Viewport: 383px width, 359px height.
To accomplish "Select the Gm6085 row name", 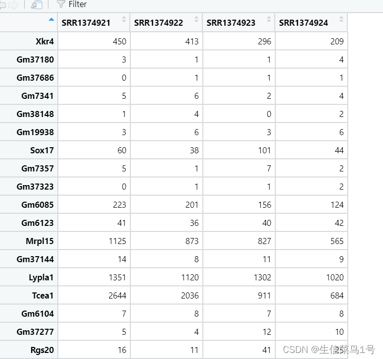I will 29,205.
